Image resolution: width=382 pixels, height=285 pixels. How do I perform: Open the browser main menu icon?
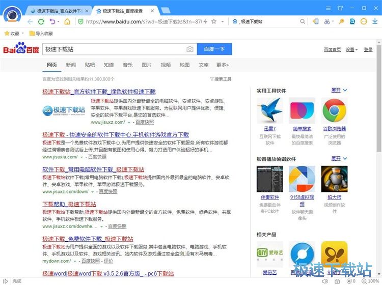329,8
